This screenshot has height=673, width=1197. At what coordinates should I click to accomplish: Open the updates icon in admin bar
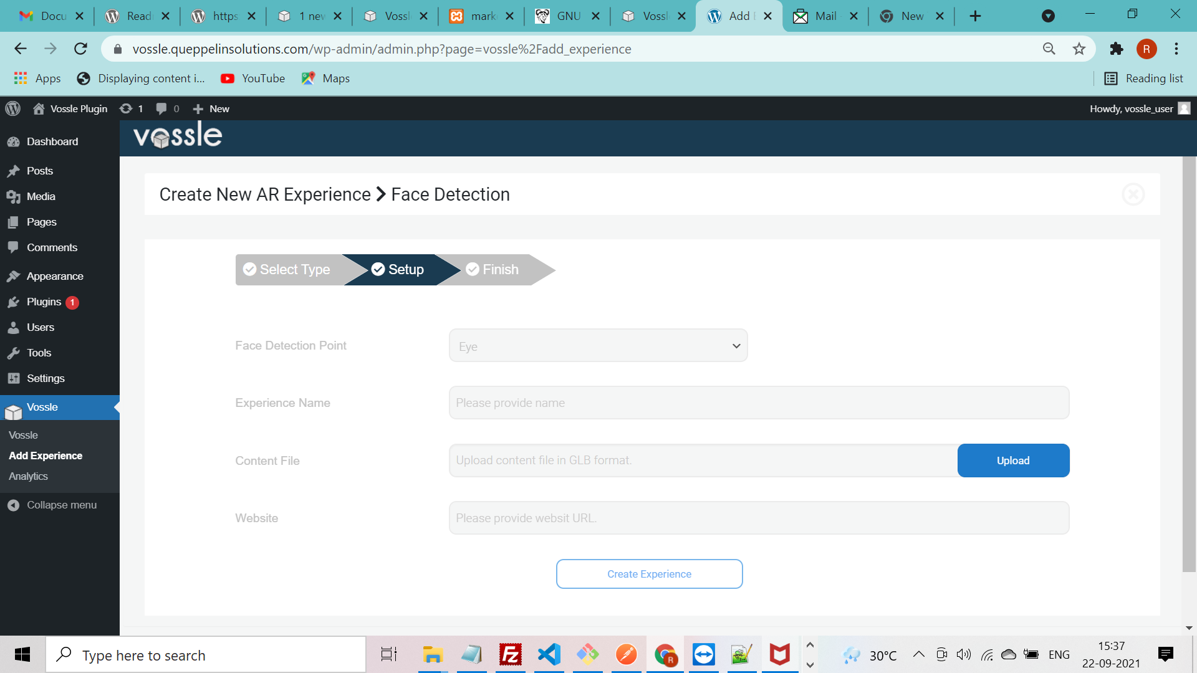132,108
